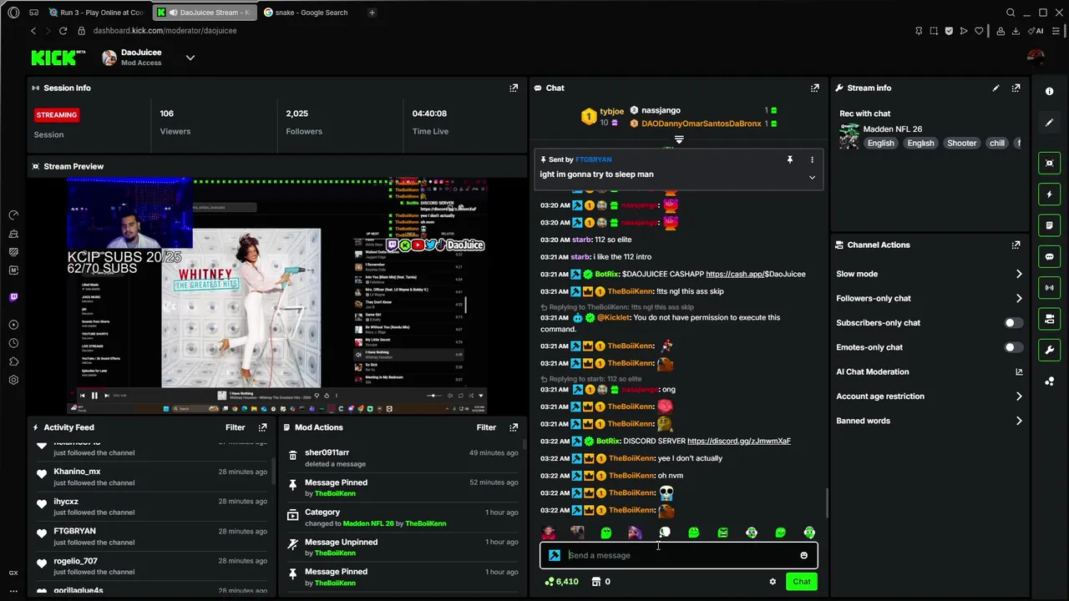Click the browser reload button
1069x601 pixels.
63,31
